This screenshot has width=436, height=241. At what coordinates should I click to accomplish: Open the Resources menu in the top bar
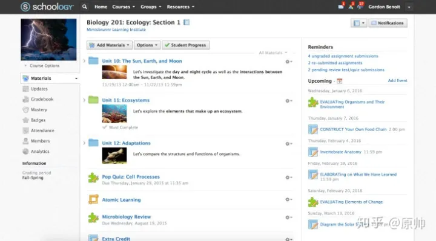[180, 7]
